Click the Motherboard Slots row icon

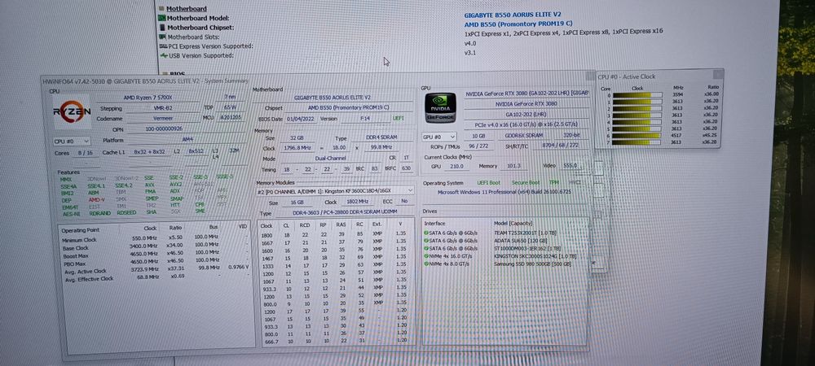tap(163, 37)
